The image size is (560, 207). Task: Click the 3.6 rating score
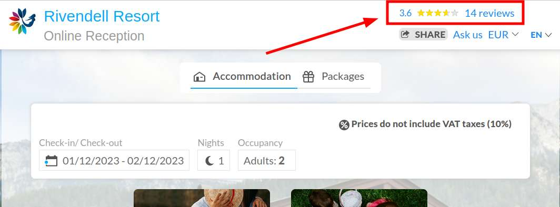[x=405, y=14]
